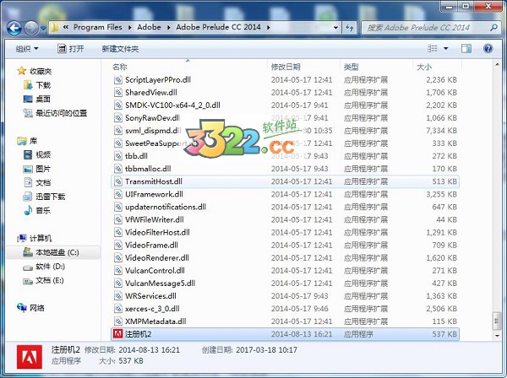Viewport: 507px width, 378px height.
Task: Open the Help question mark icon
Action: 488,48
